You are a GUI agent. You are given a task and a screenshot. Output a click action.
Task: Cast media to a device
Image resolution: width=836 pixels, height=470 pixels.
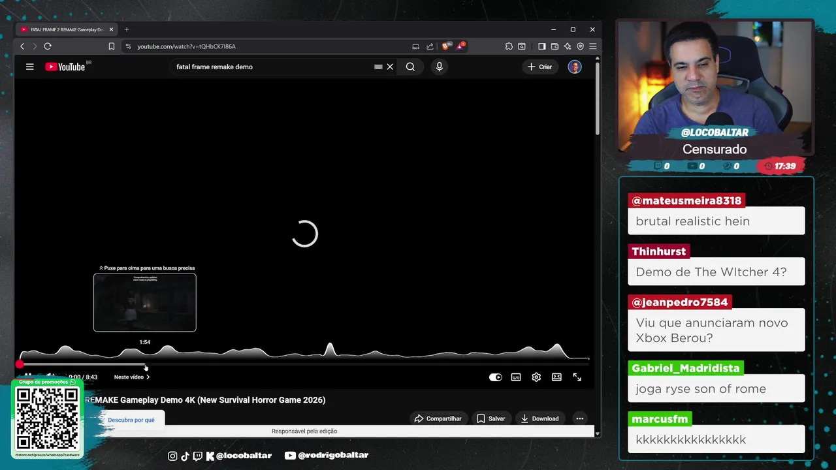pyautogui.click(x=415, y=46)
